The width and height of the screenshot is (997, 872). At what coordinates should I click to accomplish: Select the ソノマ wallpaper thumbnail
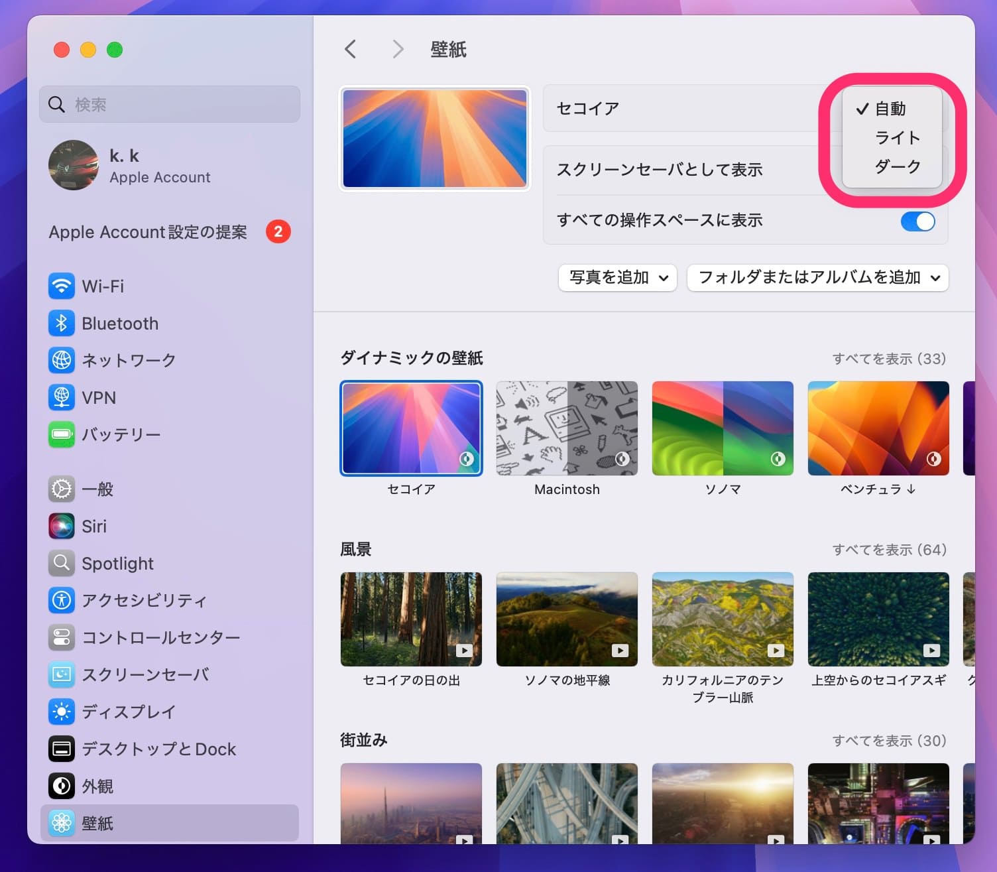point(723,428)
